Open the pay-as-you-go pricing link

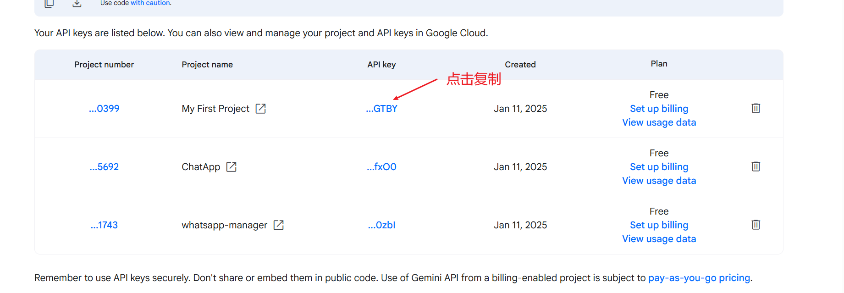click(699, 278)
